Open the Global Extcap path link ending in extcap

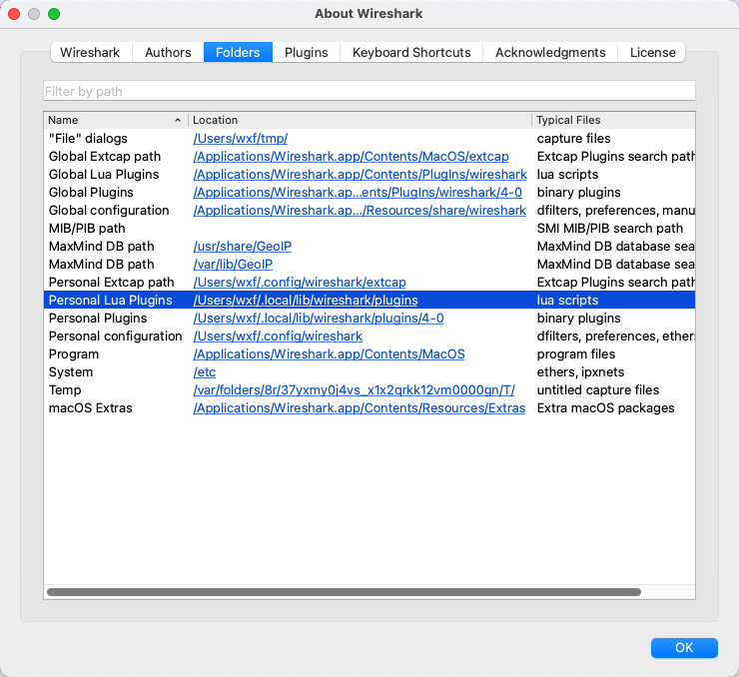352,157
